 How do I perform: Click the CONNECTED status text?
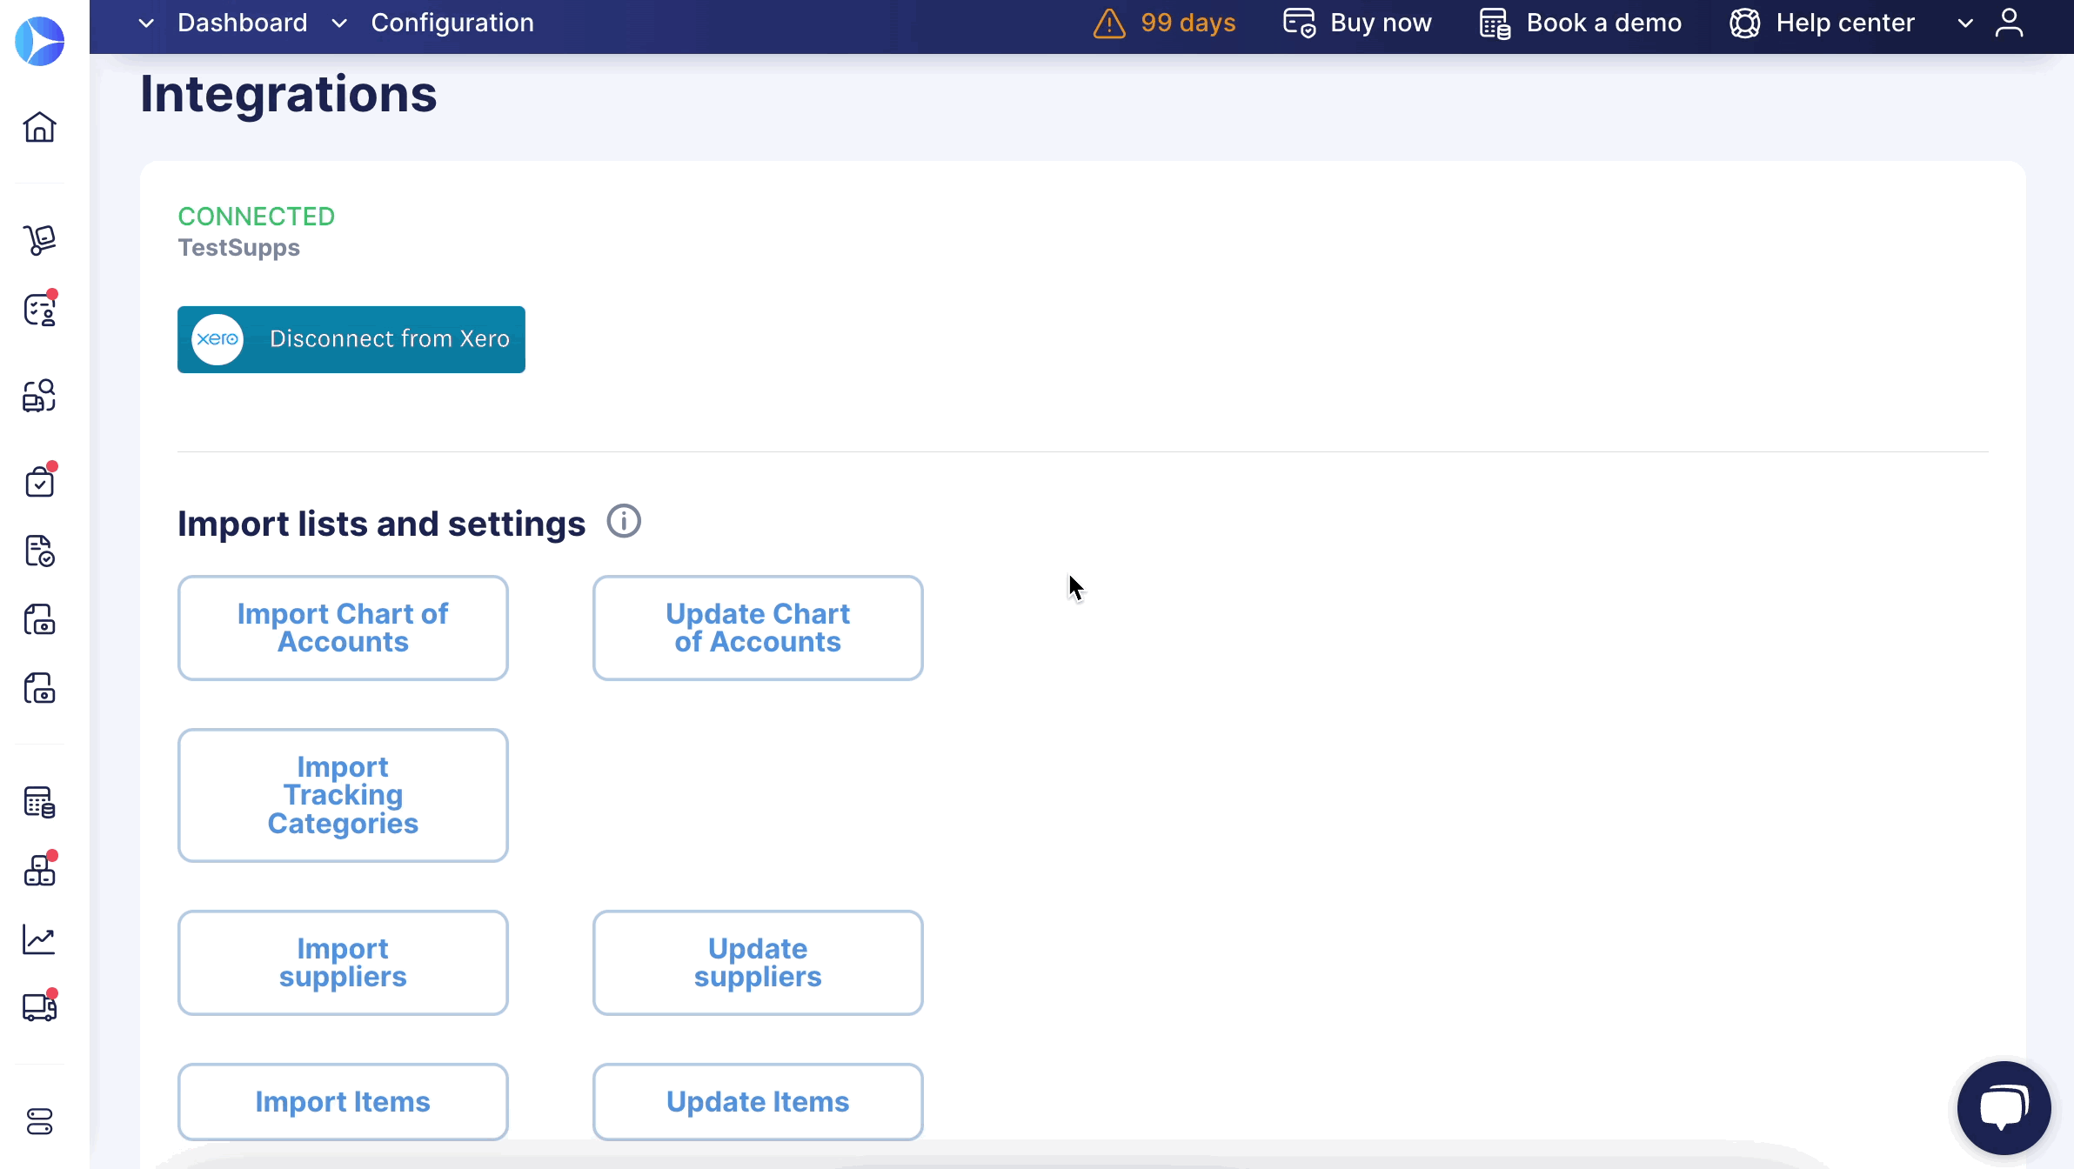[257, 216]
